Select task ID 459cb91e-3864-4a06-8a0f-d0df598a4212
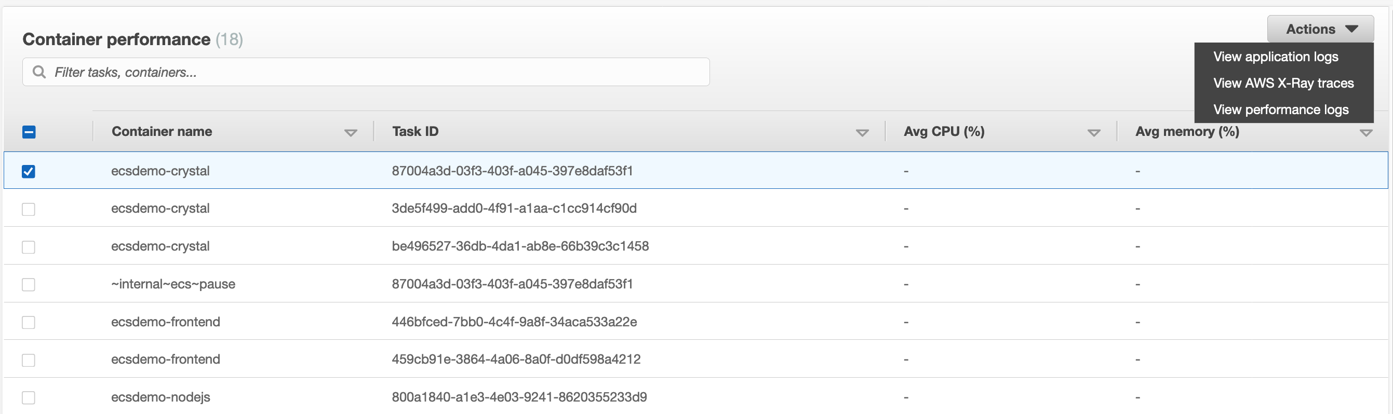 pyautogui.click(x=516, y=359)
